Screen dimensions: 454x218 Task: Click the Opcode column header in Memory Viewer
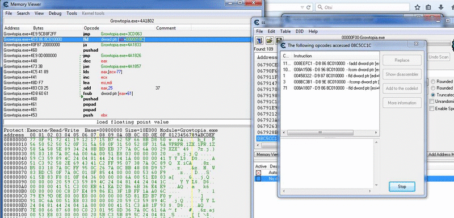pyautogui.click(x=119, y=28)
